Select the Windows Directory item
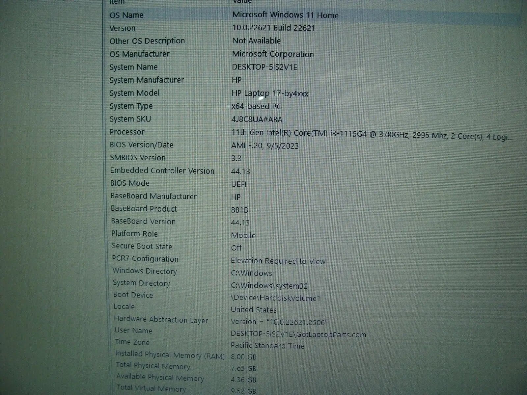 tap(145, 271)
